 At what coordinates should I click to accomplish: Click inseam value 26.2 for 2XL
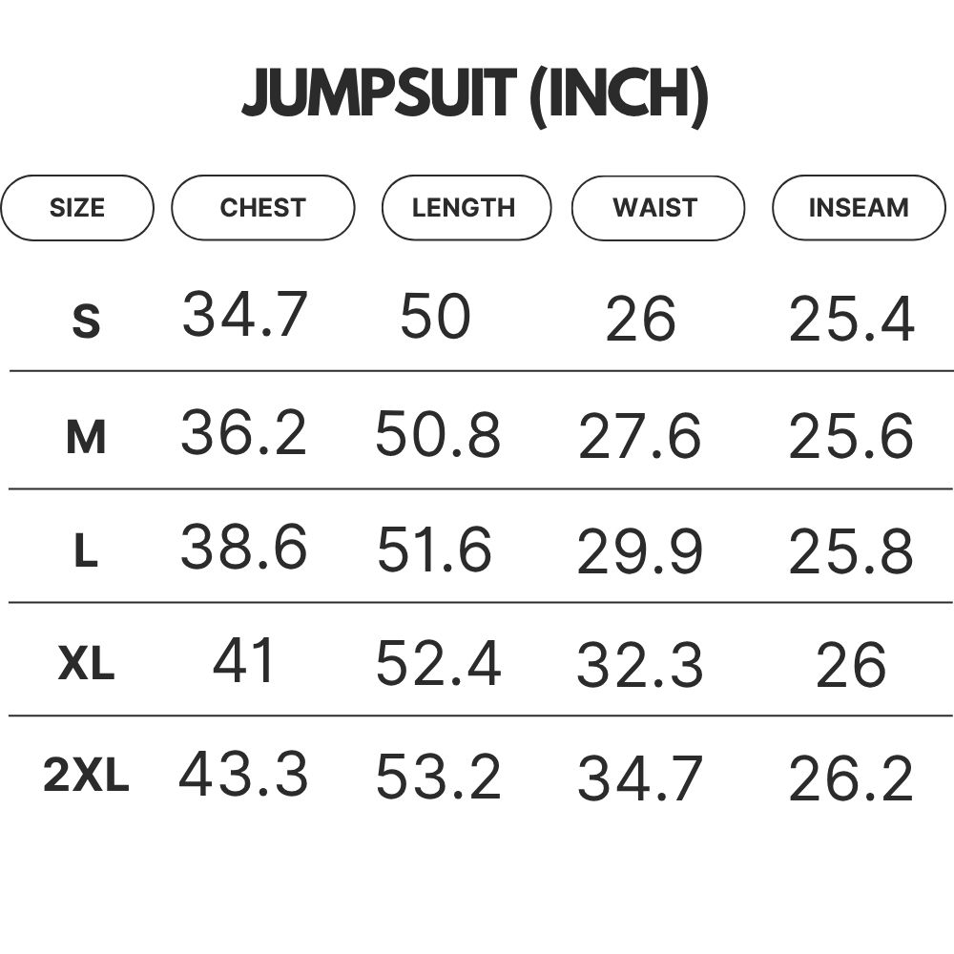(851, 777)
